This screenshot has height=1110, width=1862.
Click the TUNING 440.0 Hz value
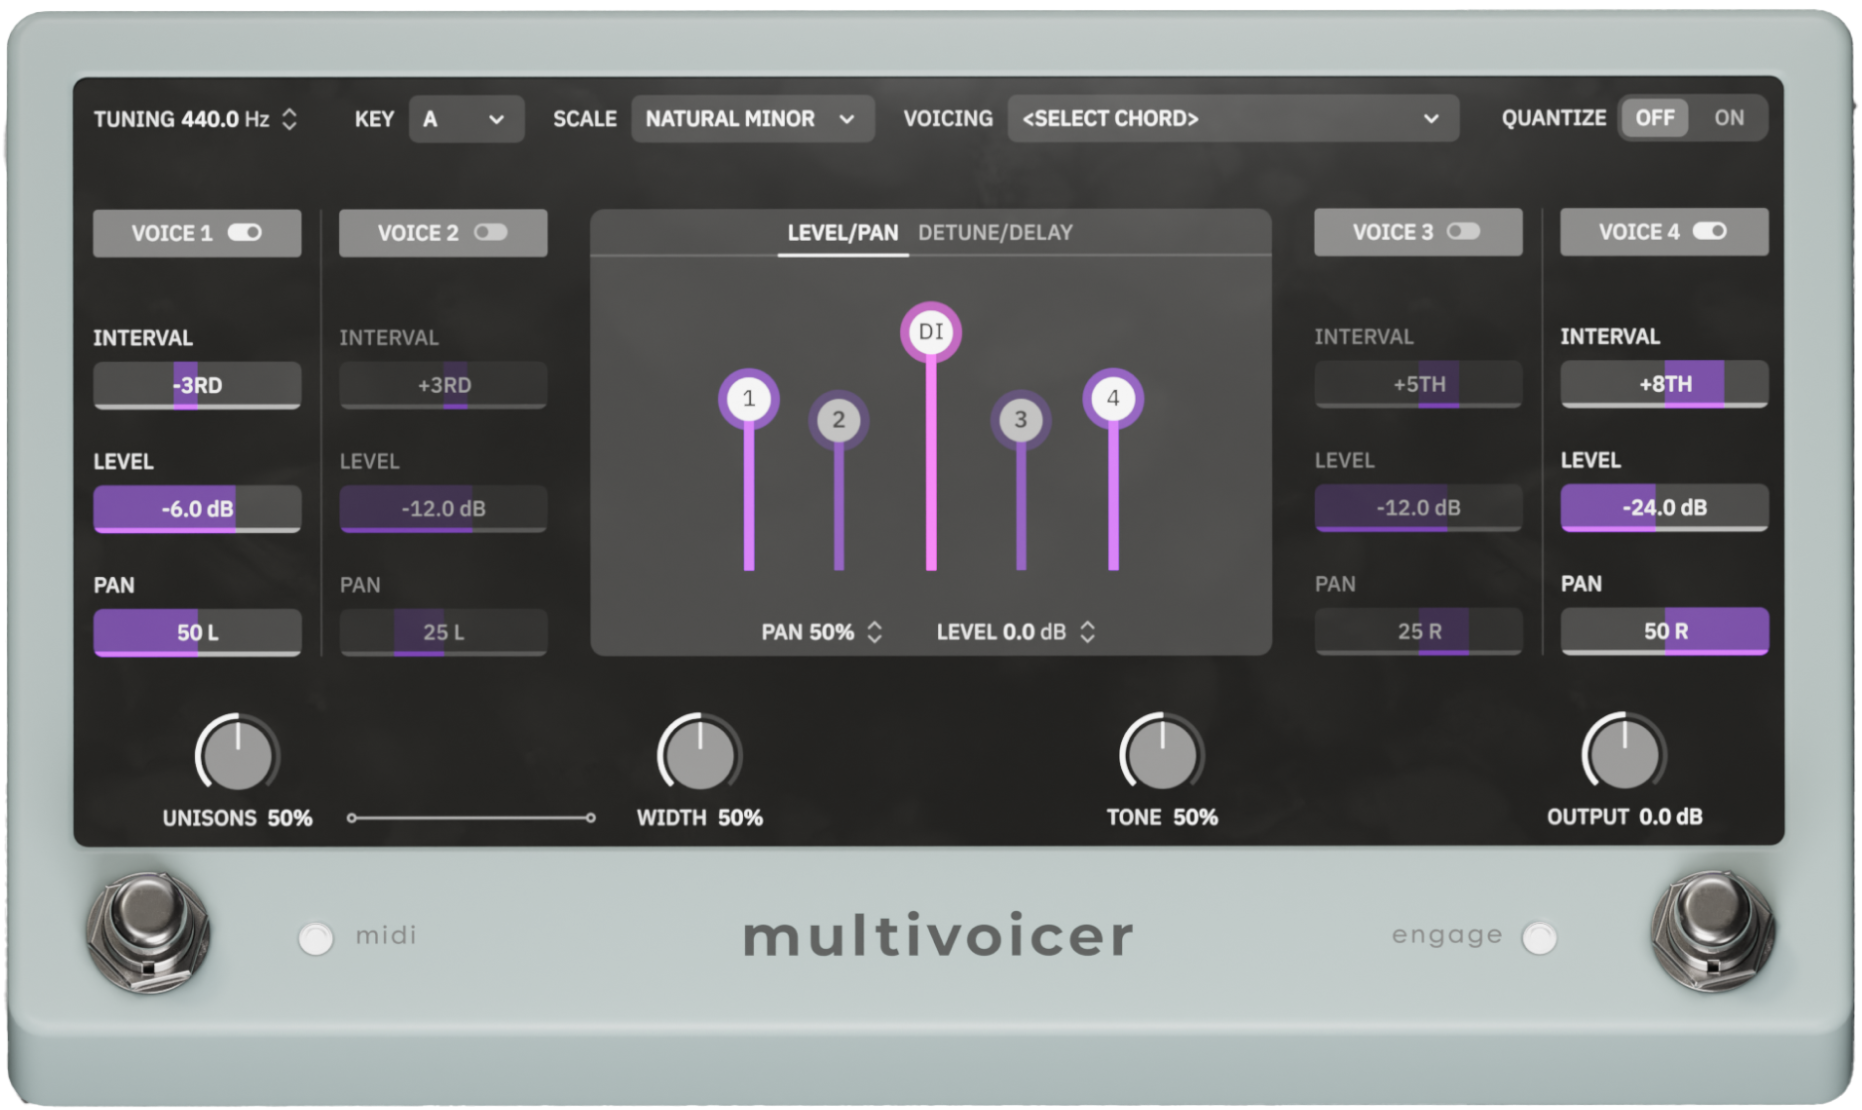[225, 119]
